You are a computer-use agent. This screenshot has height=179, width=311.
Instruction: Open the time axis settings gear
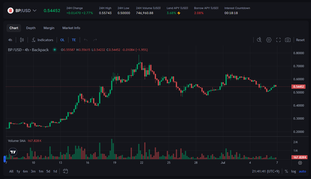pyautogui.click(x=300, y=163)
